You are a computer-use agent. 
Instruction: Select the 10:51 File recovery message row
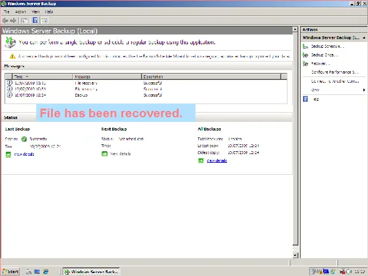[x=146, y=89]
